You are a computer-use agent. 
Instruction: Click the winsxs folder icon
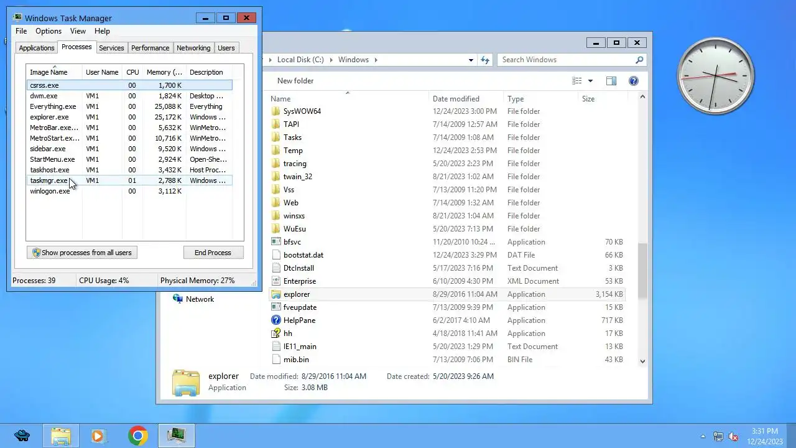(x=277, y=216)
